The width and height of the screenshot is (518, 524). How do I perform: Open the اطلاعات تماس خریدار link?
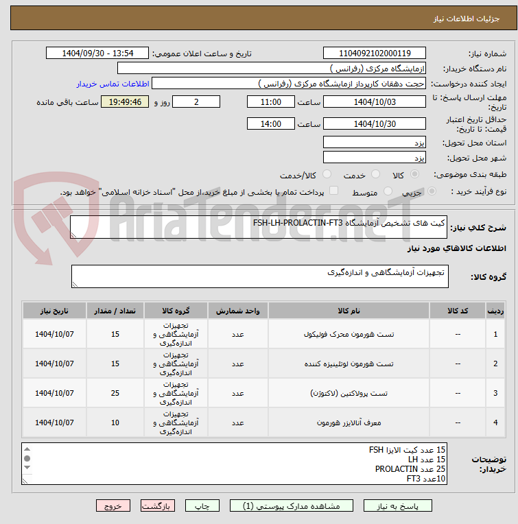pyautogui.click(x=113, y=84)
